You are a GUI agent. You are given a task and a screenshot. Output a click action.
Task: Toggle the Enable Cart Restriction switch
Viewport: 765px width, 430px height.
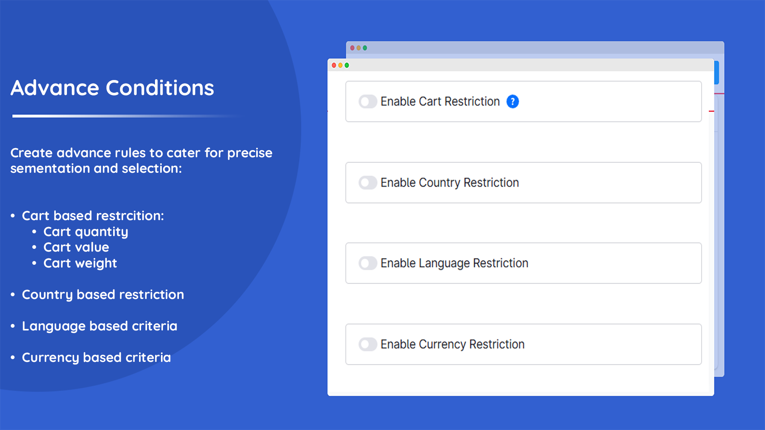click(x=367, y=102)
